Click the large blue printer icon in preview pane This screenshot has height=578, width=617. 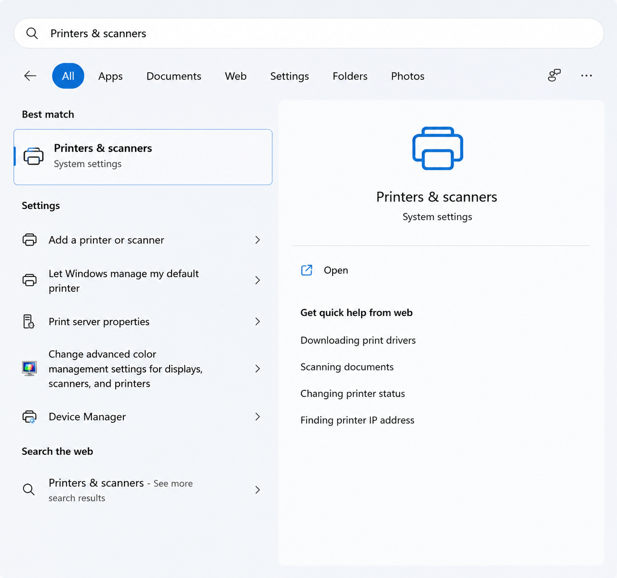click(x=437, y=148)
